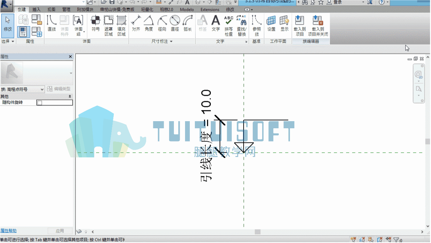Select the 修改 (Modify) tool
Viewport: 431px width, 243px height.
coord(7,26)
